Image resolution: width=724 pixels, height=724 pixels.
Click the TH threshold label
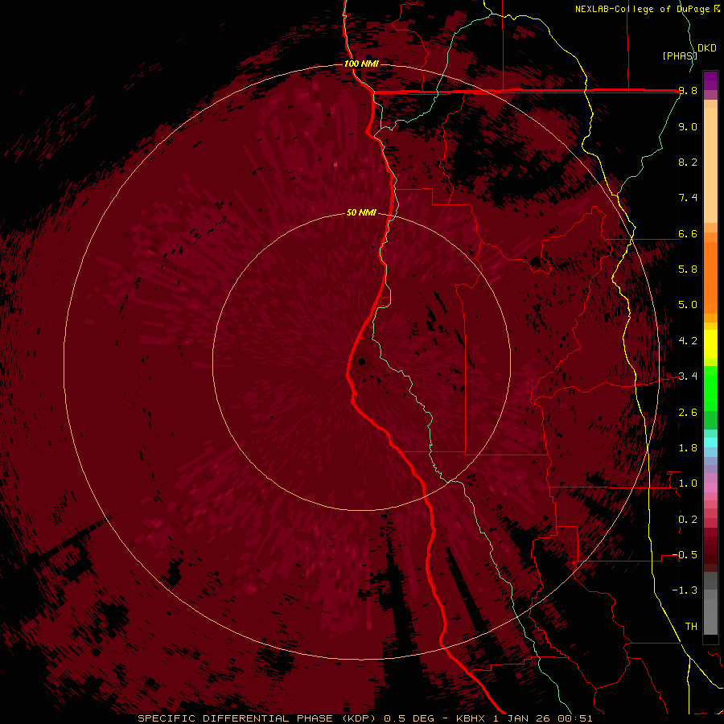[691, 626]
